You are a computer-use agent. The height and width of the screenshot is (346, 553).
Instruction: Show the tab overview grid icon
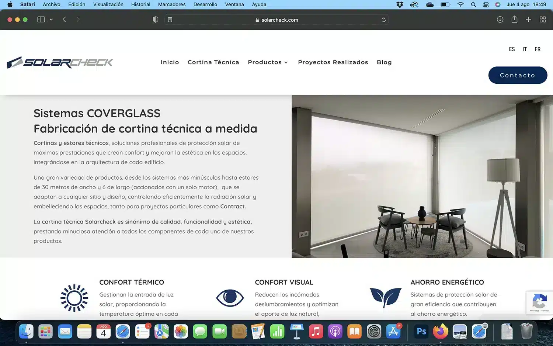543,20
